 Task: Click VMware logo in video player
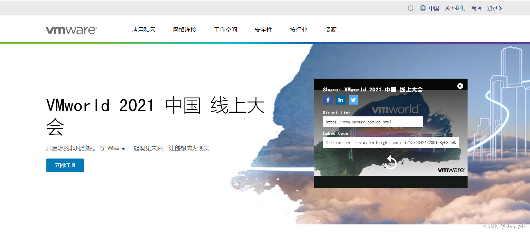click(451, 170)
